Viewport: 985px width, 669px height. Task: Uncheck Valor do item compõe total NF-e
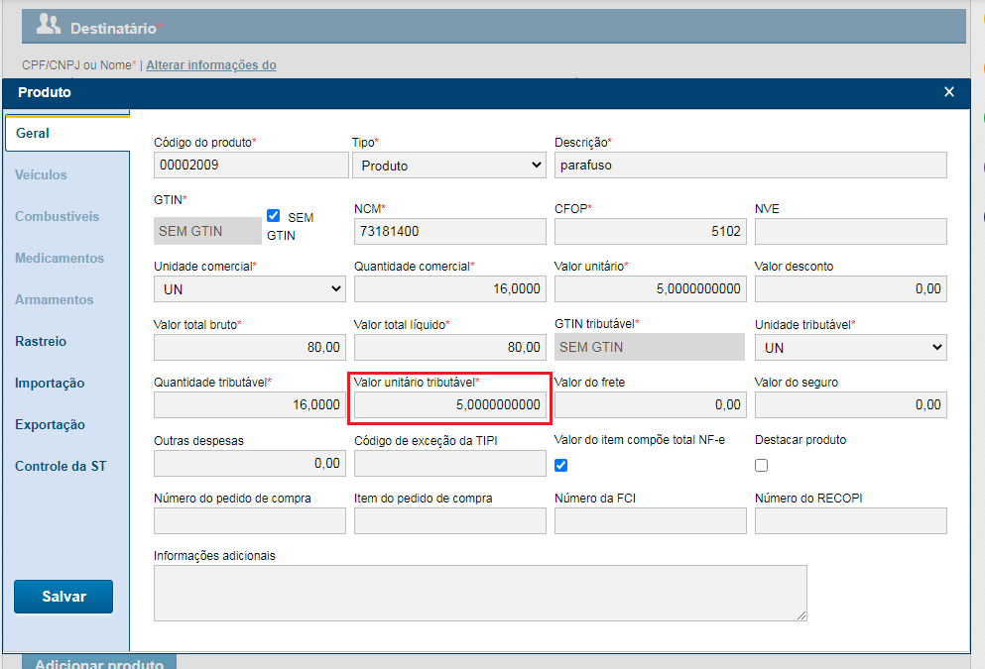coord(561,465)
